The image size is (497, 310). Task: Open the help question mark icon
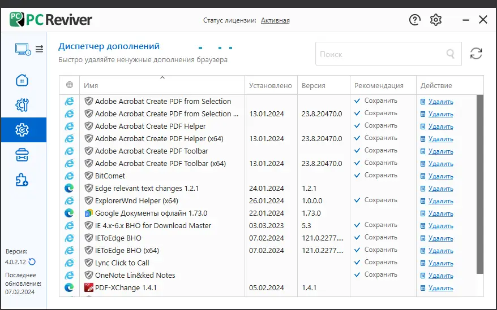click(x=415, y=20)
